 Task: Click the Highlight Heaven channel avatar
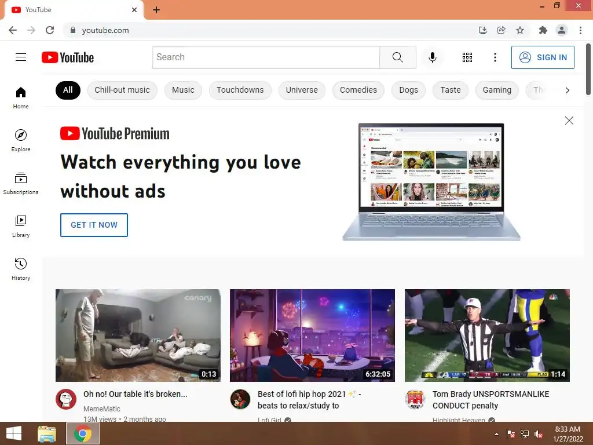click(x=415, y=399)
